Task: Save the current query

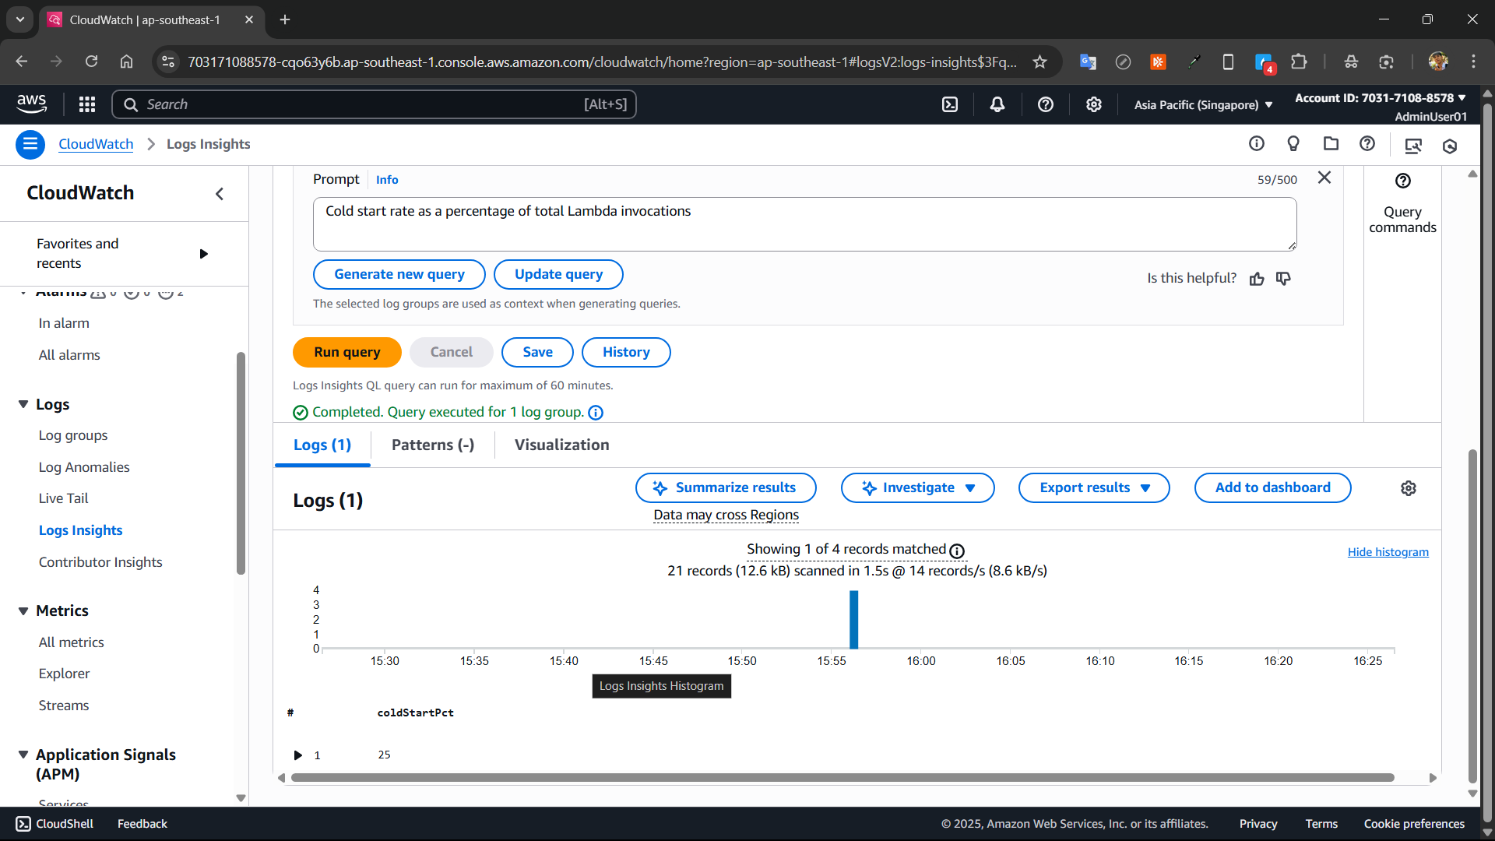Action: tap(537, 352)
